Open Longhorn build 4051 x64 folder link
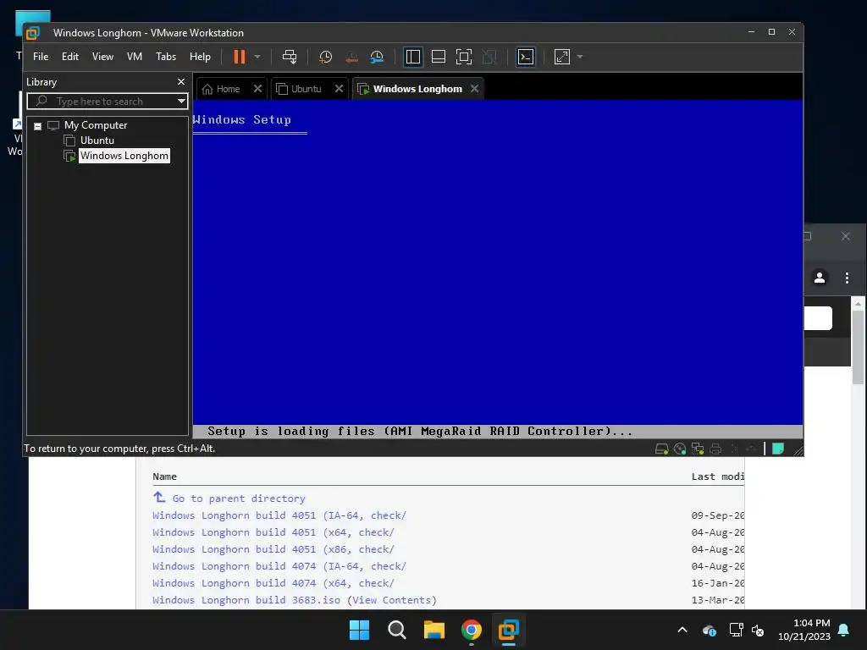The width and height of the screenshot is (867, 650). click(273, 532)
